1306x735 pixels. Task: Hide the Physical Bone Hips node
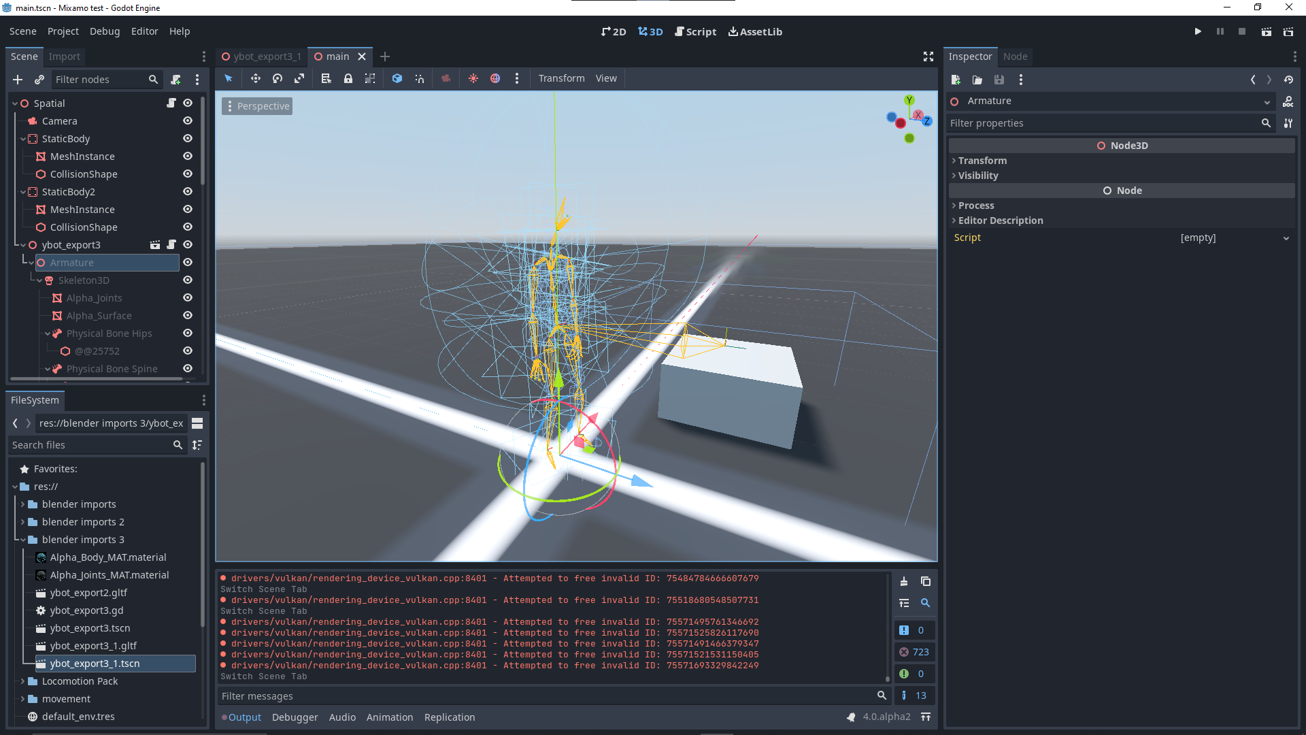(188, 333)
